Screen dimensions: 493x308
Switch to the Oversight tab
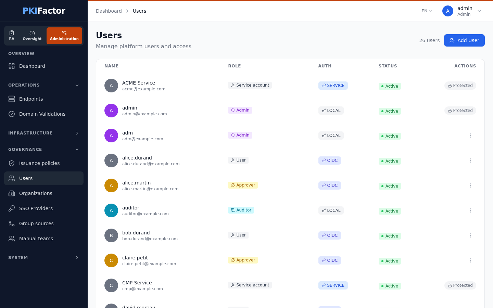click(32, 36)
